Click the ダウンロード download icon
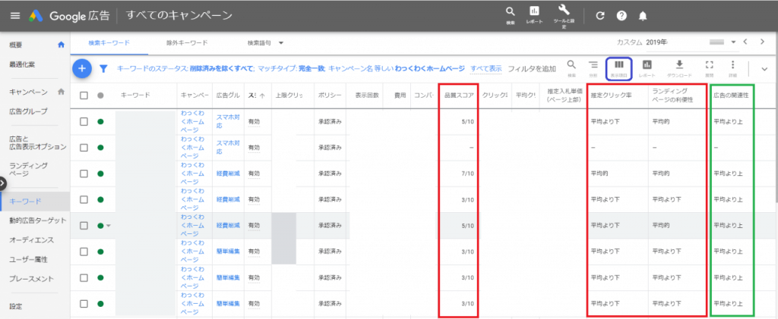This screenshot has width=778, height=319. pyautogui.click(x=679, y=67)
